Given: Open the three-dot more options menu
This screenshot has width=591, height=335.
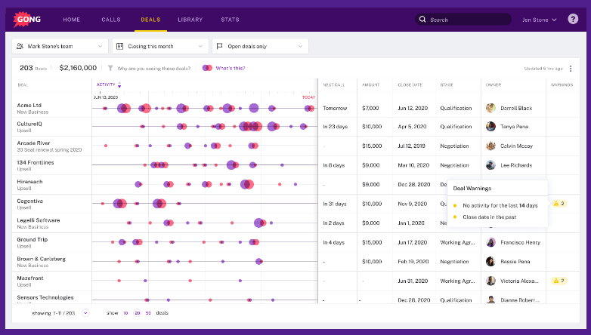Looking at the screenshot, I should 571,69.
